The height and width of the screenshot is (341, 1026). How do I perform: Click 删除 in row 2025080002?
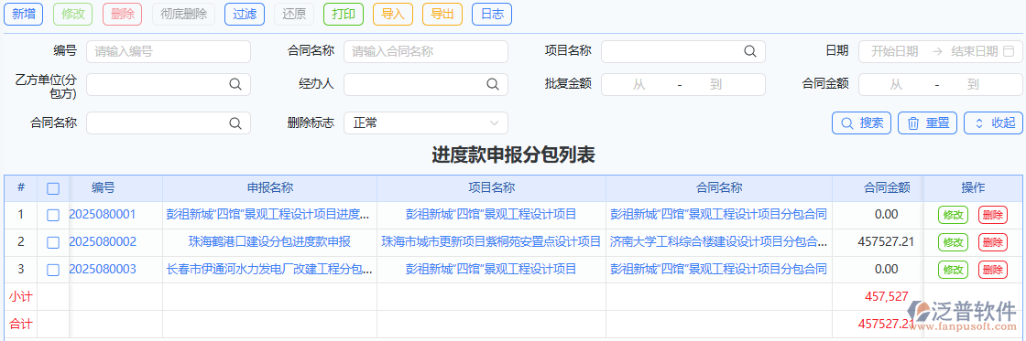[993, 241]
